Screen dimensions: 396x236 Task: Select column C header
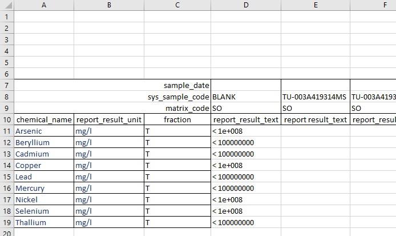coord(177,5)
